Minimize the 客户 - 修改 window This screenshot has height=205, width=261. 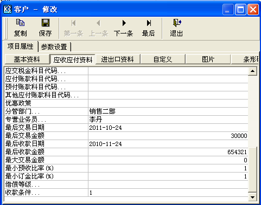[228, 10]
